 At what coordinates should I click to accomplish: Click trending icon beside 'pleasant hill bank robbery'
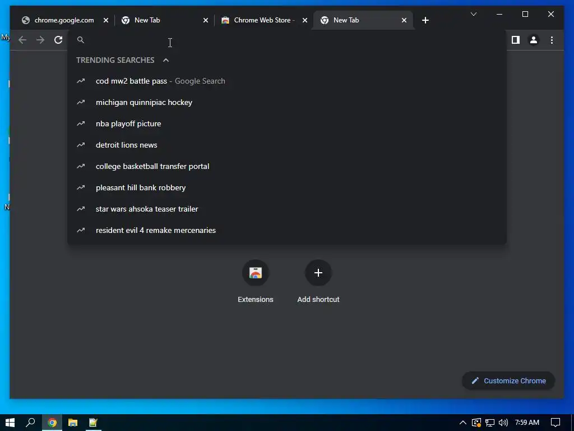click(81, 187)
